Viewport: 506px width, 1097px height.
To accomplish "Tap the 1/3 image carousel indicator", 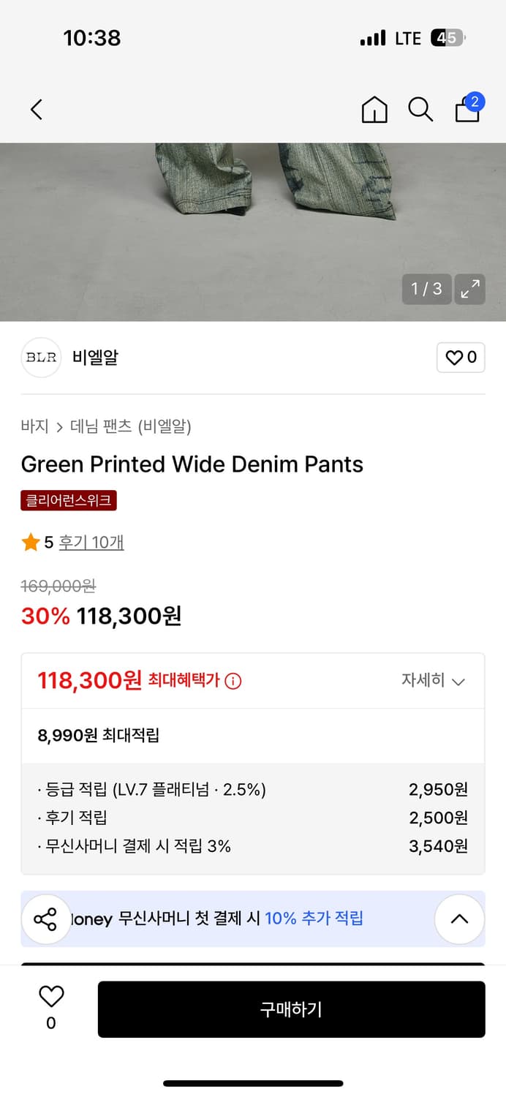I will point(426,289).
